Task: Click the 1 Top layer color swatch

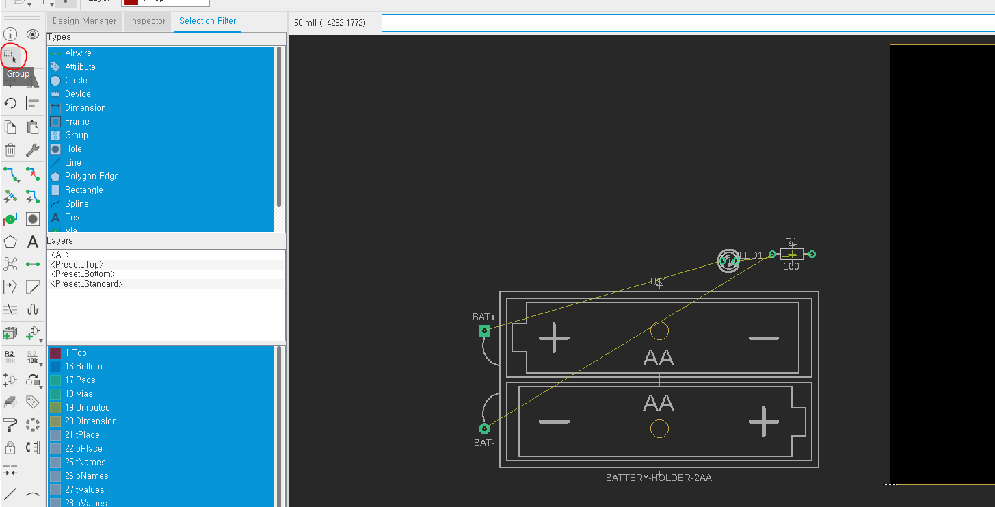Action: [x=55, y=352]
